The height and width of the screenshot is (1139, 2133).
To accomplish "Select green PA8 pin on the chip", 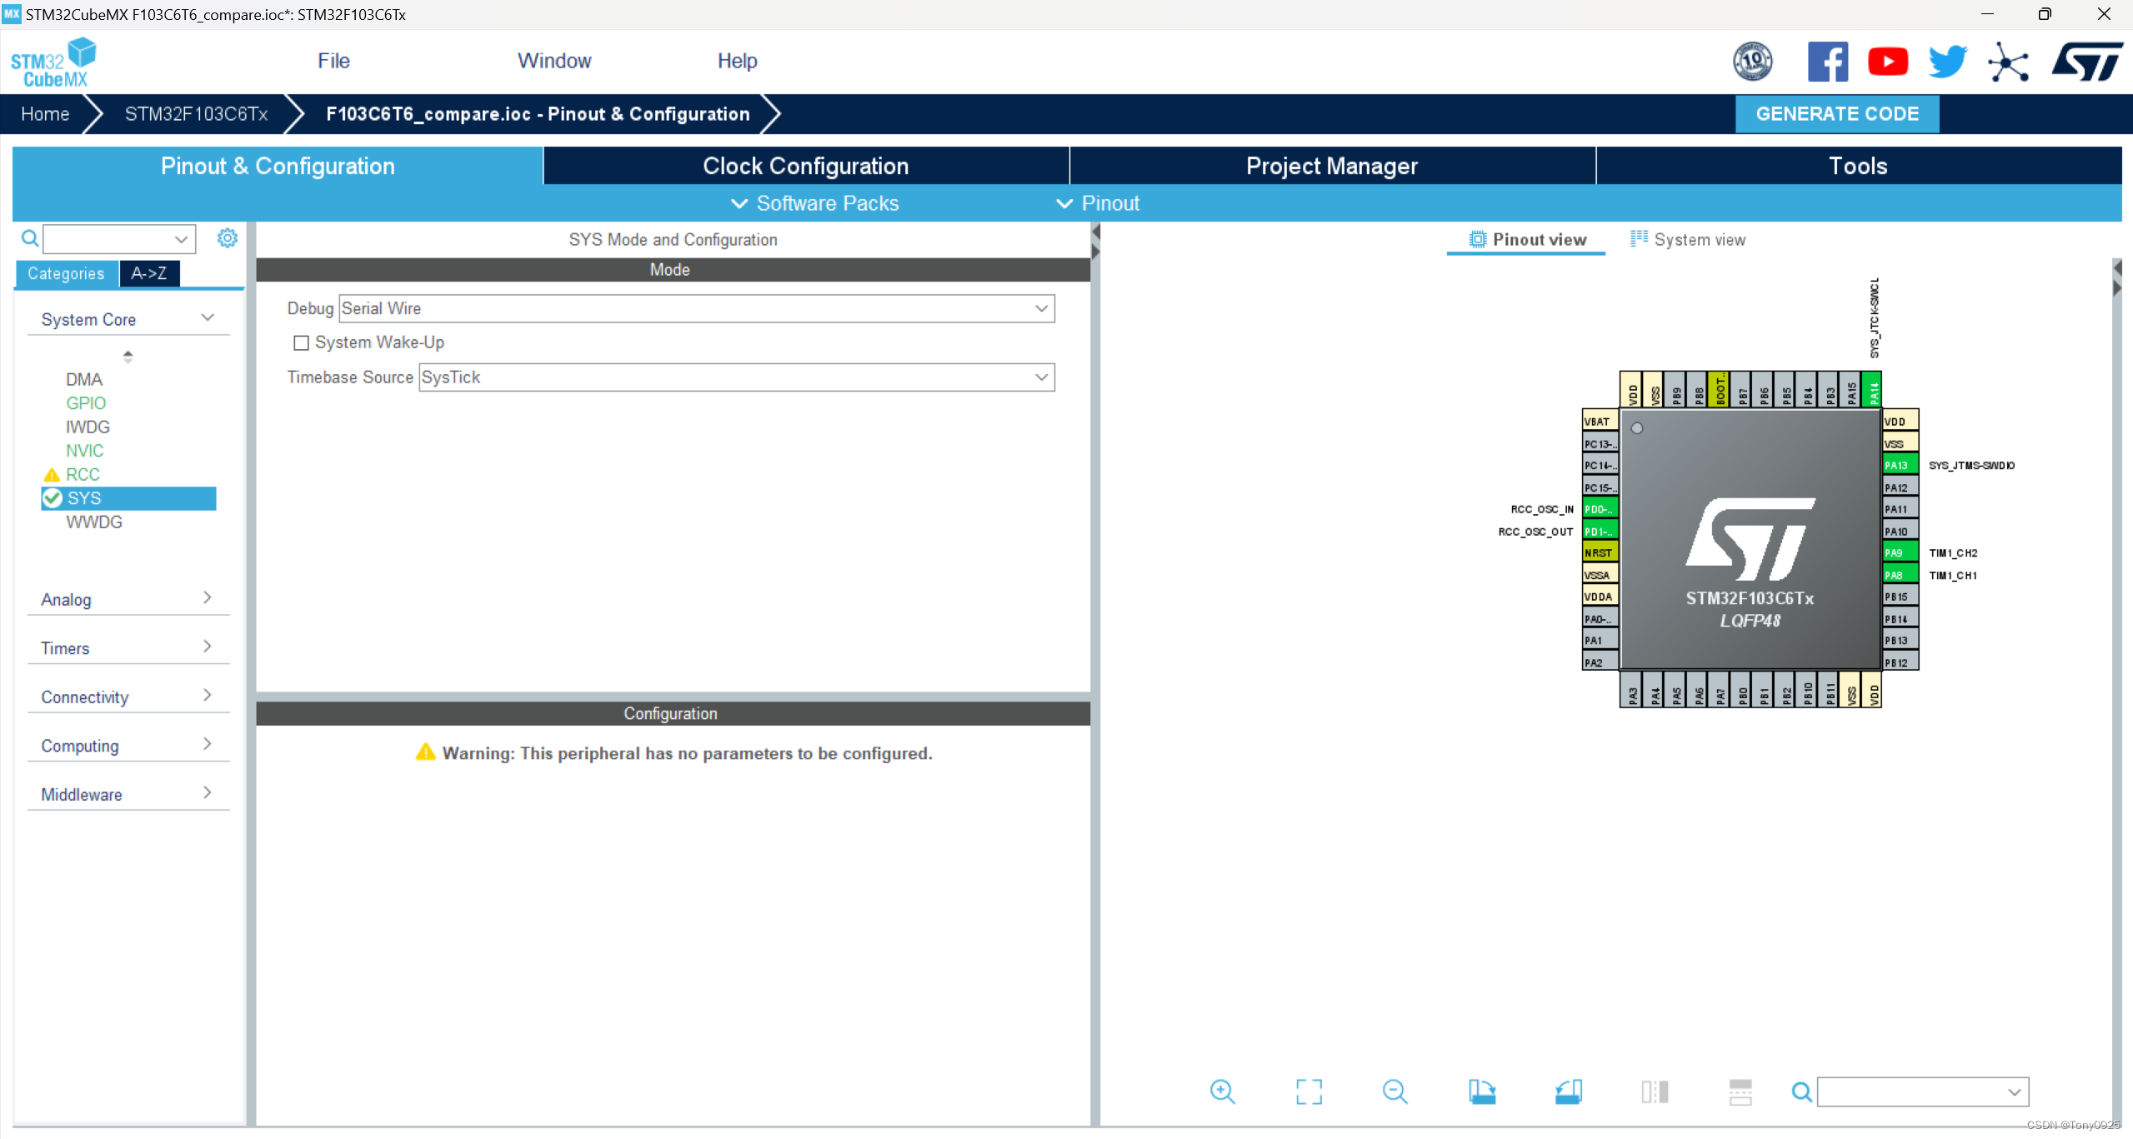I will [x=1900, y=575].
